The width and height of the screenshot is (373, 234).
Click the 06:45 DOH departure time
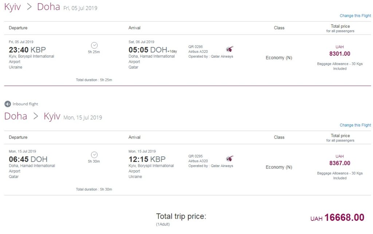coord(28,159)
